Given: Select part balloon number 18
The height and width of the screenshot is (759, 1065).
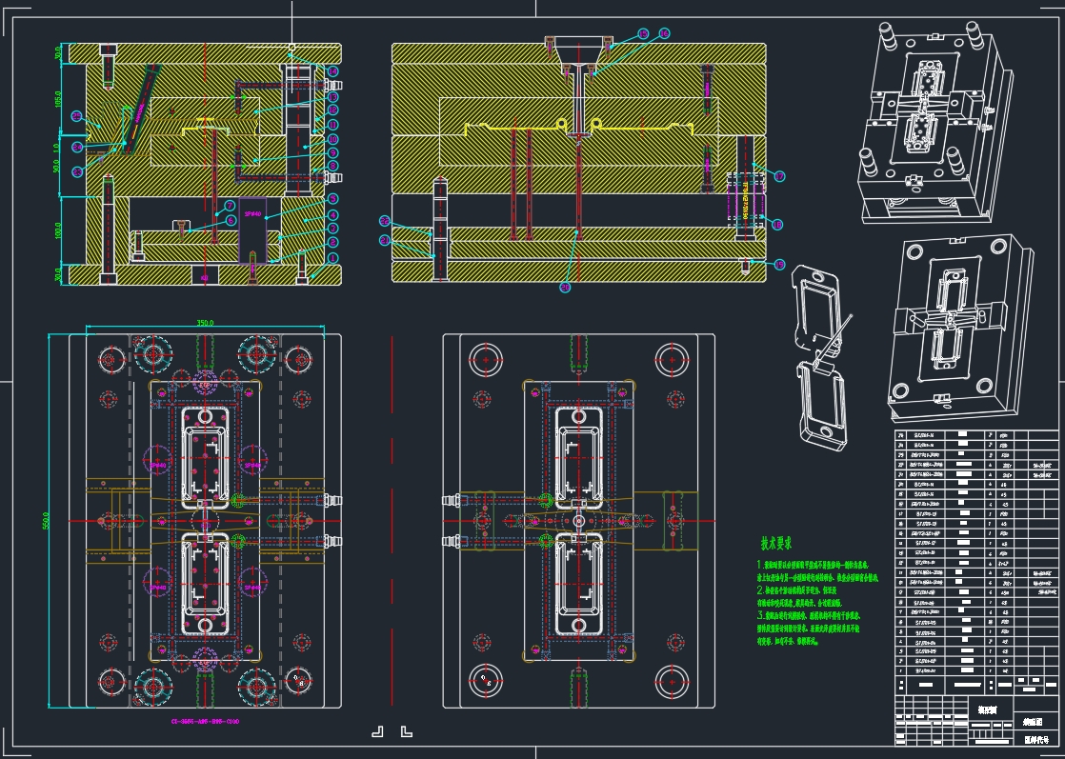Looking at the screenshot, I should [777, 224].
